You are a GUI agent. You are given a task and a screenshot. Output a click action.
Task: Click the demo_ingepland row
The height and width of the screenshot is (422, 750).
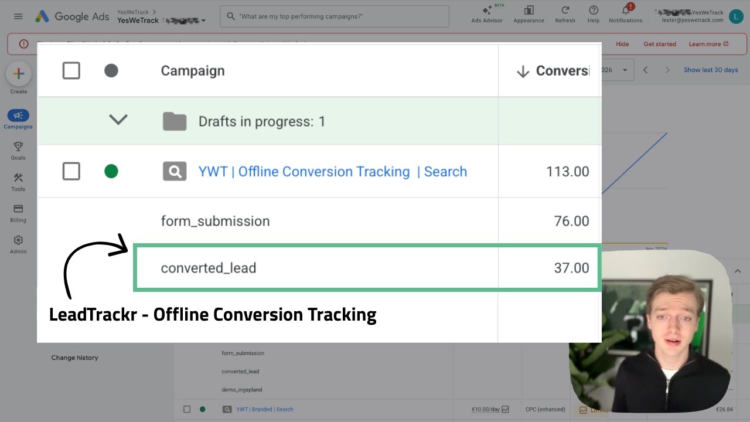coord(242,389)
